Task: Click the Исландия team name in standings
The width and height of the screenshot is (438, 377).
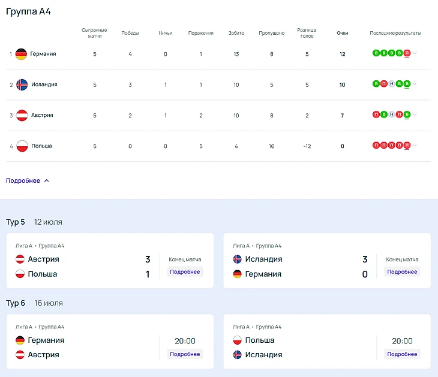Action: click(x=44, y=85)
